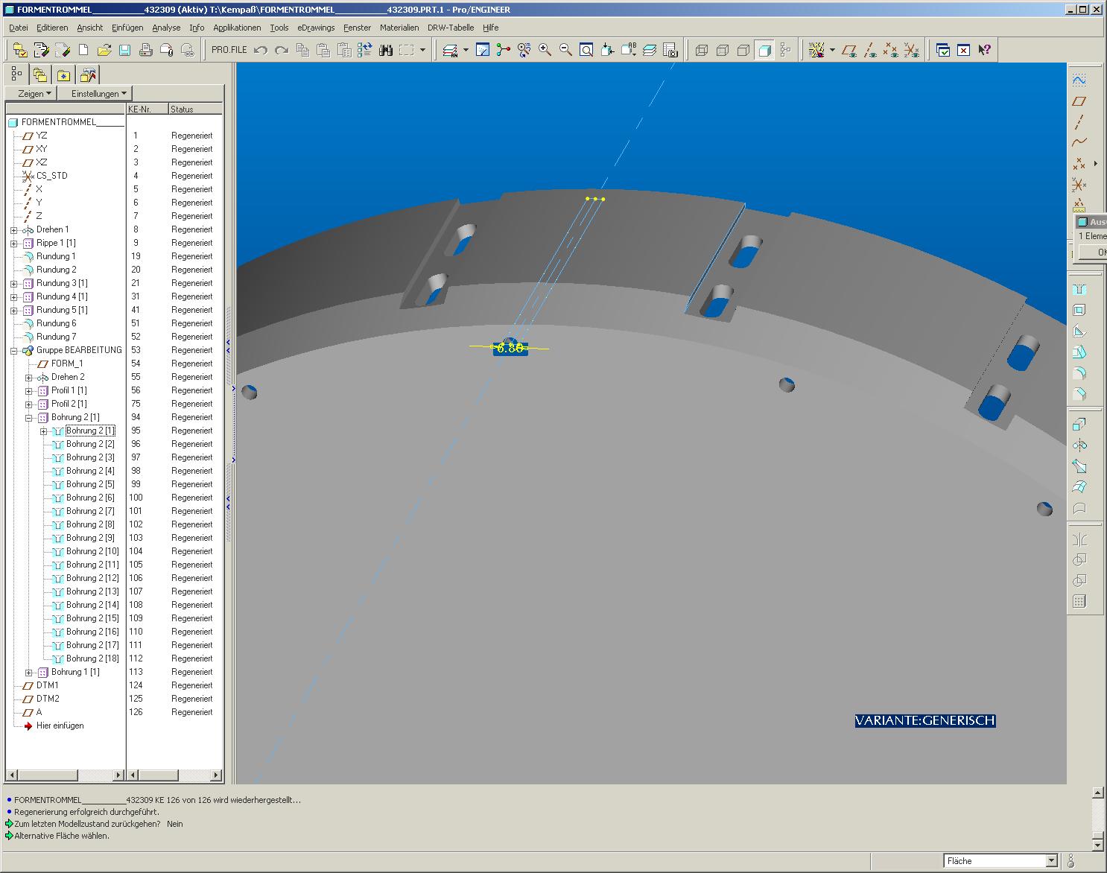The width and height of the screenshot is (1107, 873).
Task: Click the PRO.FILE toolbar button
Action: 229,50
